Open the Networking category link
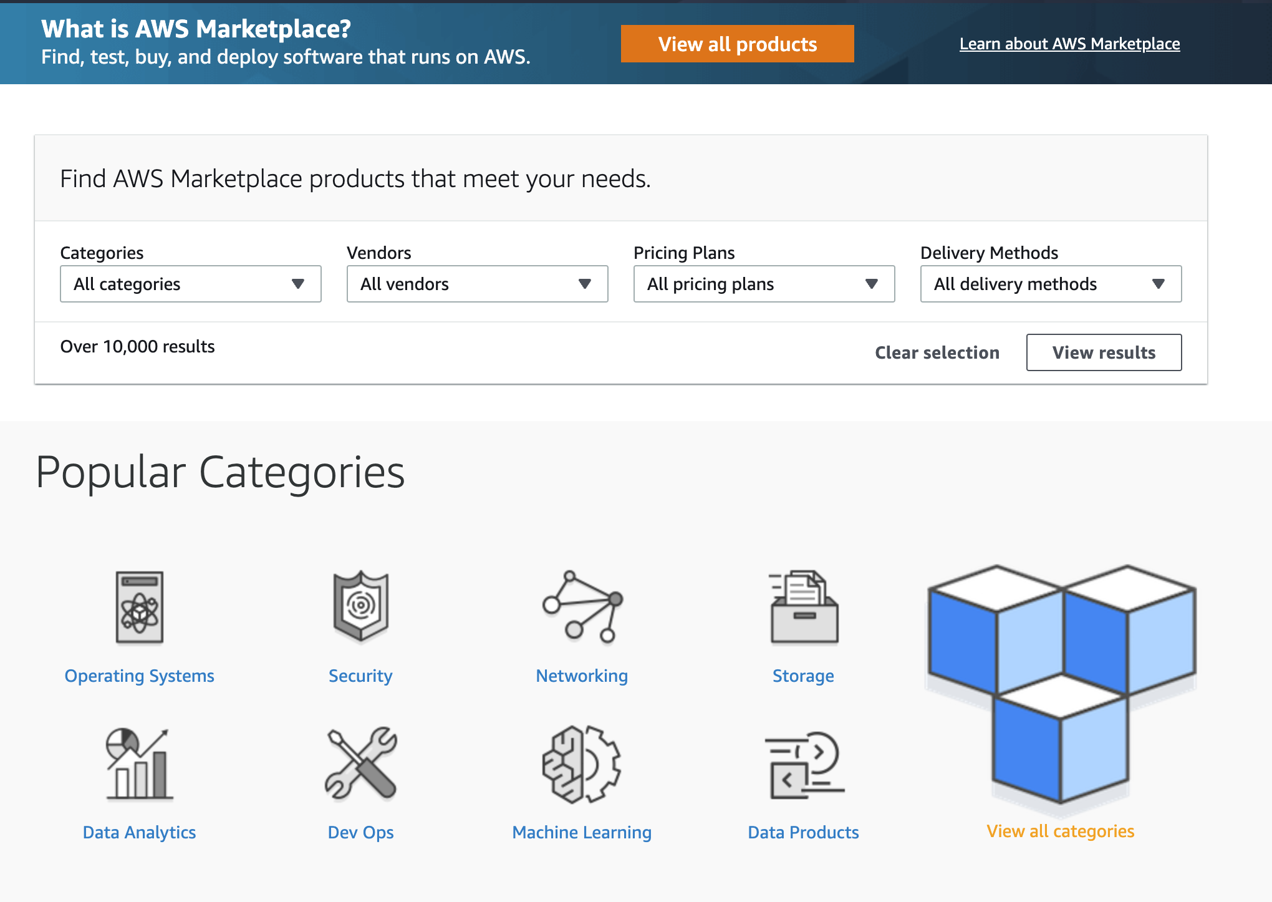The image size is (1272, 902). coord(582,676)
